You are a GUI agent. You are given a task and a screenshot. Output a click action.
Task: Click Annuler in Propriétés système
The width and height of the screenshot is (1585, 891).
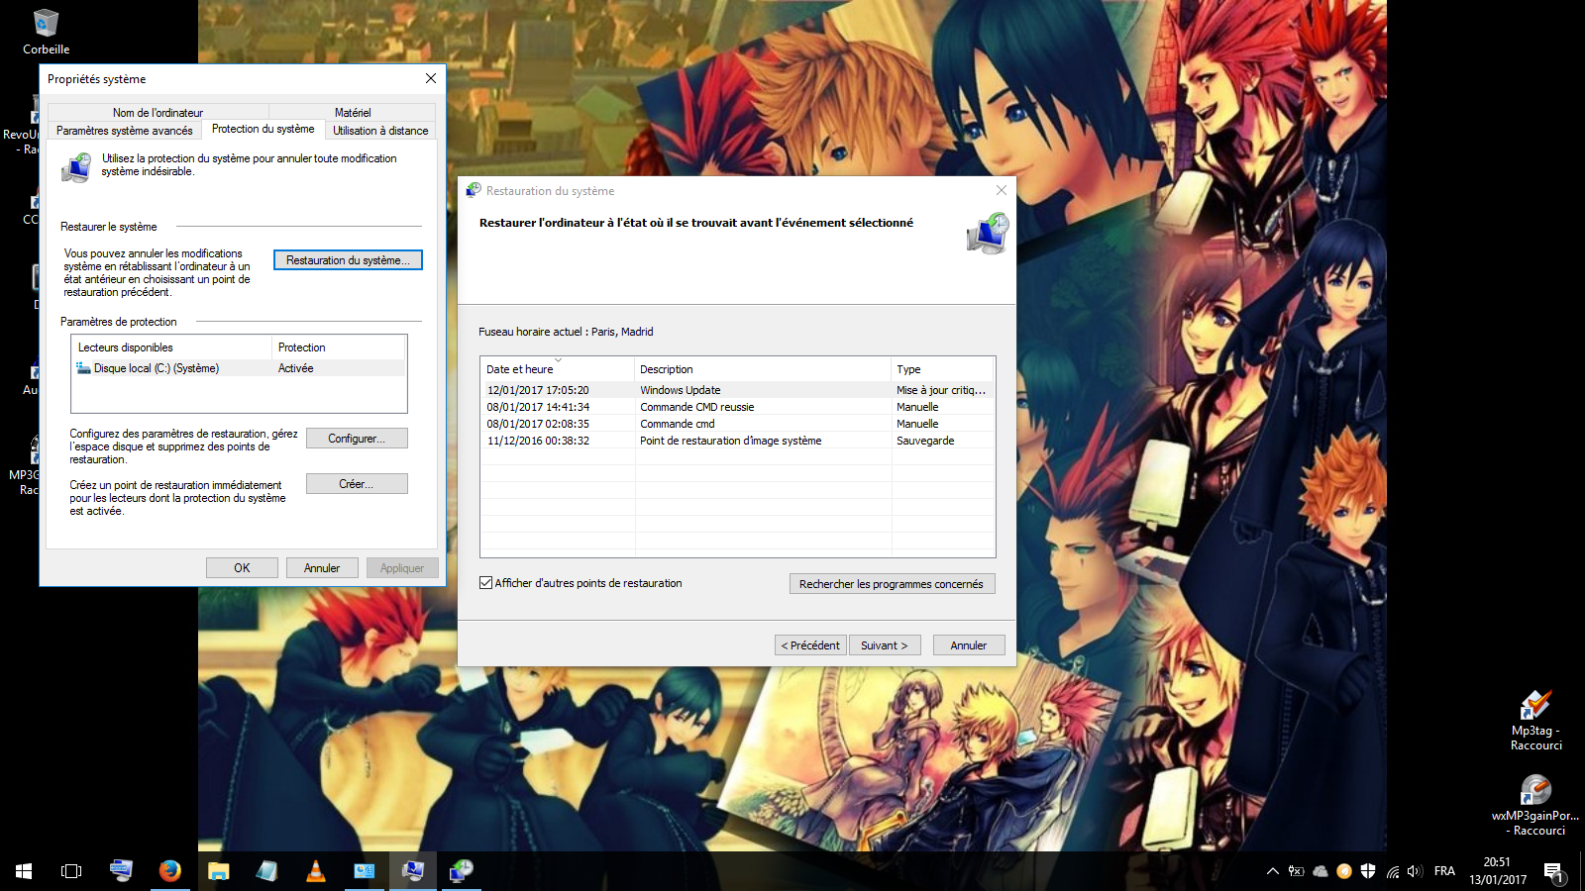pyautogui.click(x=322, y=568)
